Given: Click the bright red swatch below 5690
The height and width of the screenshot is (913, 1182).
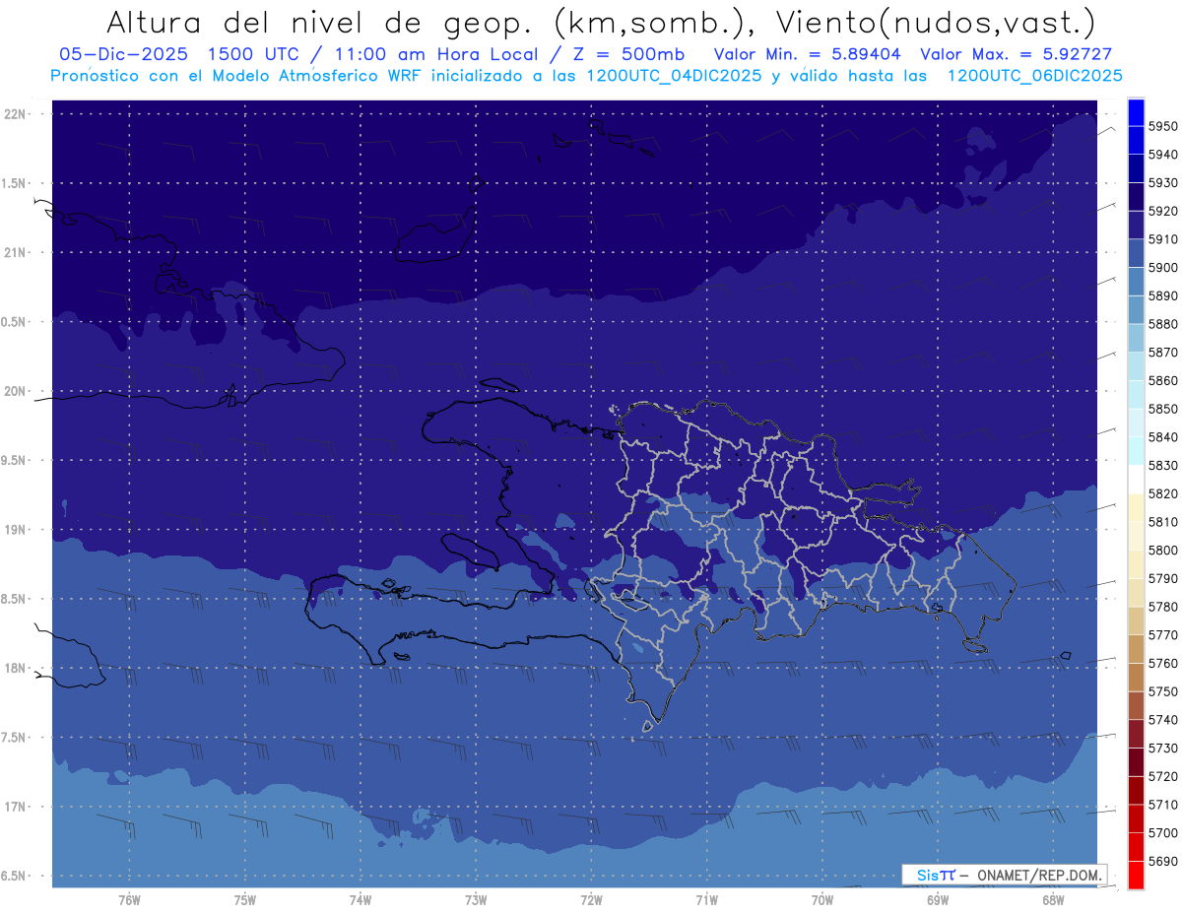Looking at the screenshot, I should coord(1136,875).
